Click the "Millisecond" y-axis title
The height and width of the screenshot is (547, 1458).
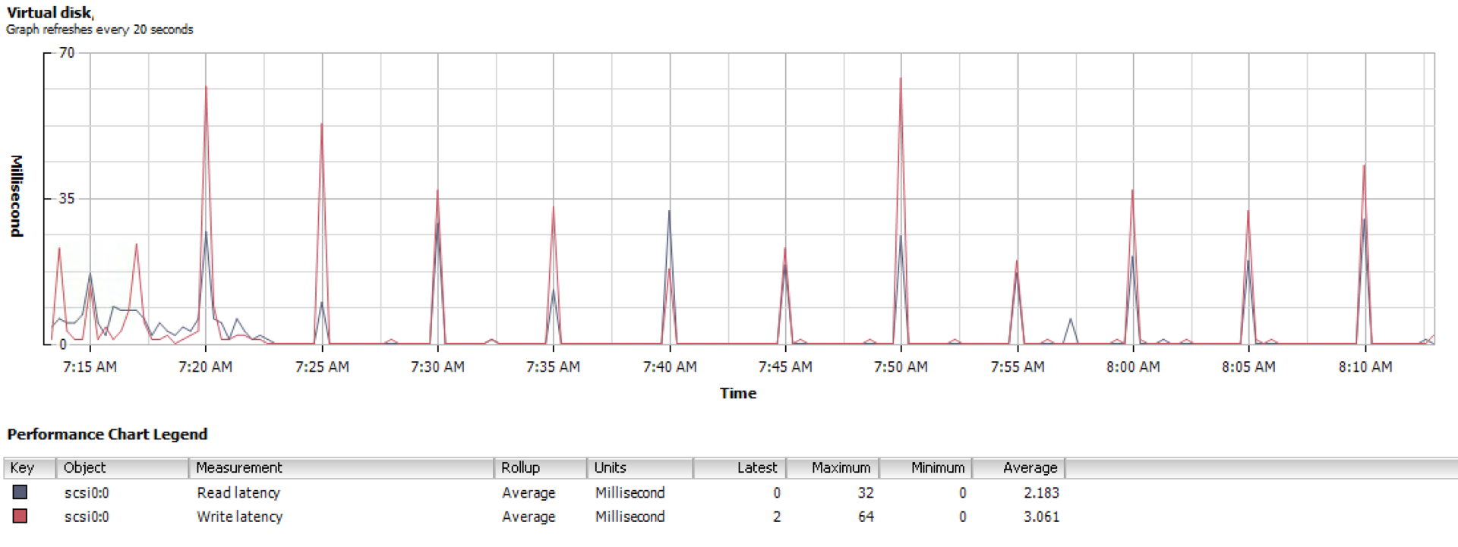coord(17,196)
